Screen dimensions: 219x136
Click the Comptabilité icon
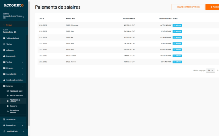click(4, 74)
